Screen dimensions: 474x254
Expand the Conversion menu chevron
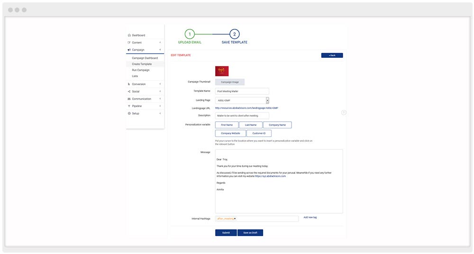(160, 84)
